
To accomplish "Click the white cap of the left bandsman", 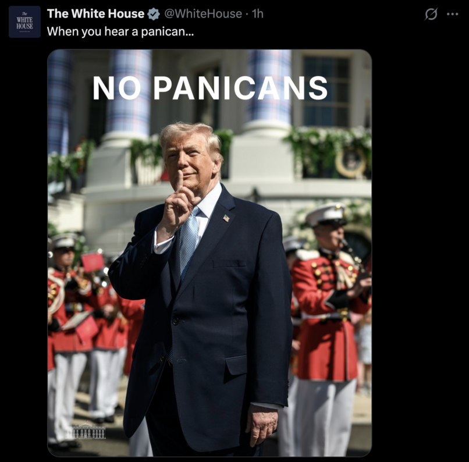I will tap(63, 241).
